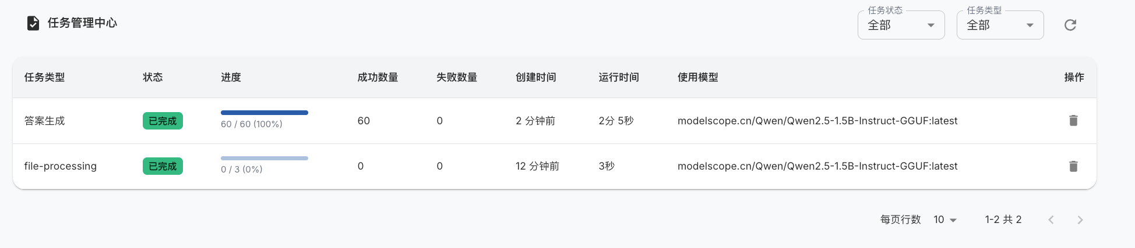Expand the rows per page selector
1135x248 pixels.
(x=945, y=220)
